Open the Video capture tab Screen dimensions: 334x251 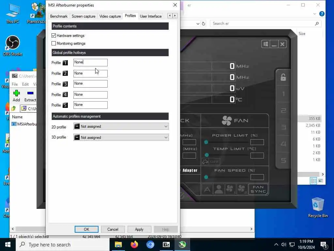click(110, 16)
